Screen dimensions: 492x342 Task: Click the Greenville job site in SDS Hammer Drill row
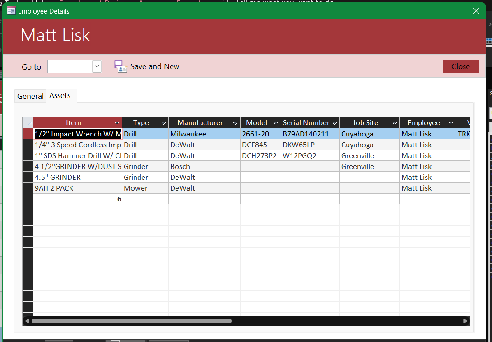click(370, 156)
